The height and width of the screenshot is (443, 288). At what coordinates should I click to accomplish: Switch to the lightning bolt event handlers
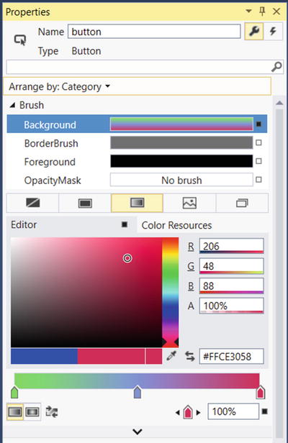click(x=273, y=31)
